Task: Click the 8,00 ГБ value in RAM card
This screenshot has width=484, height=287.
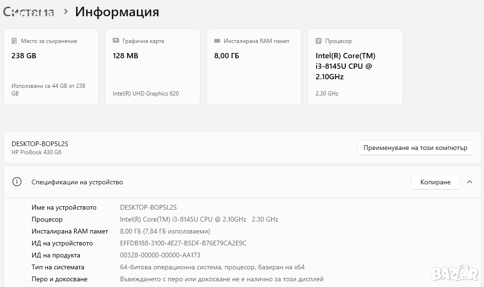Action: pyautogui.click(x=227, y=56)
